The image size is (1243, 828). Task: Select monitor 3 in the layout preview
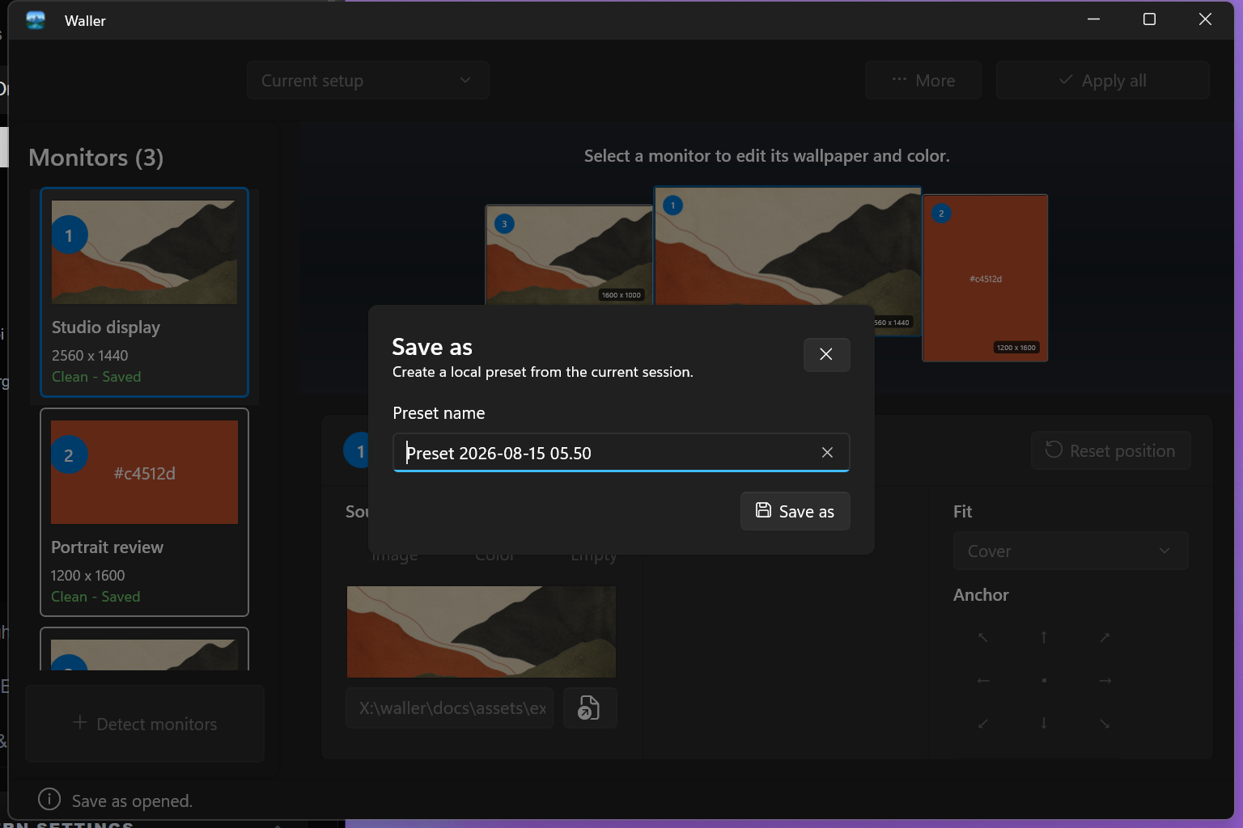(569, 255)
